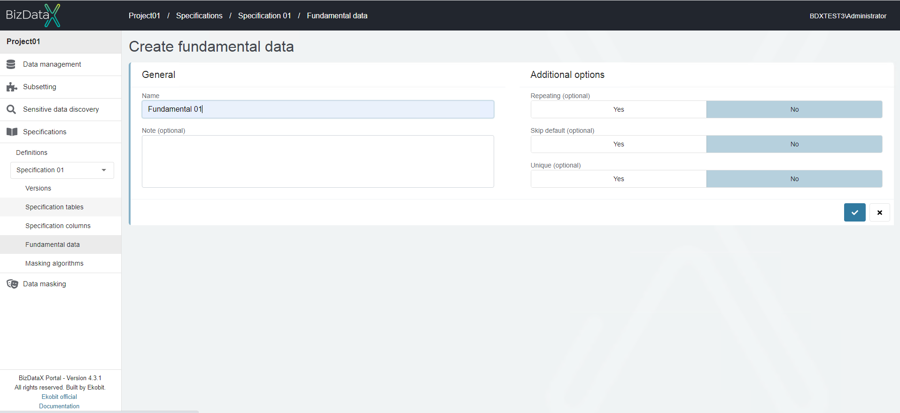Open Sensitive data discovery menu
900x413 pixels.
point(61,109)
